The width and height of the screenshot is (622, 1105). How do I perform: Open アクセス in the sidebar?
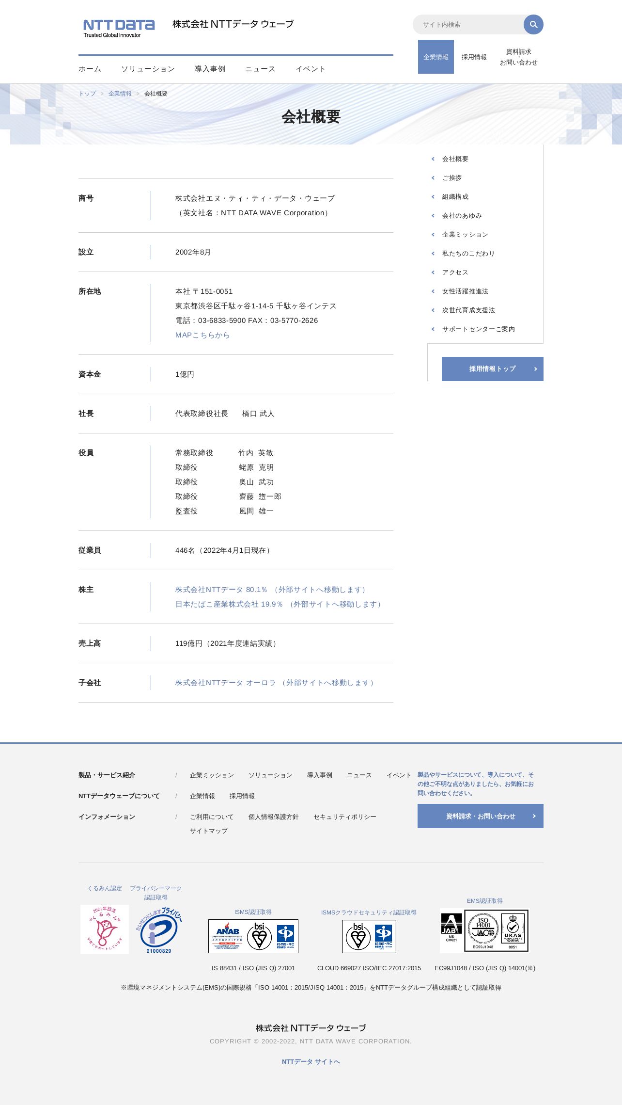pos(455,272)
